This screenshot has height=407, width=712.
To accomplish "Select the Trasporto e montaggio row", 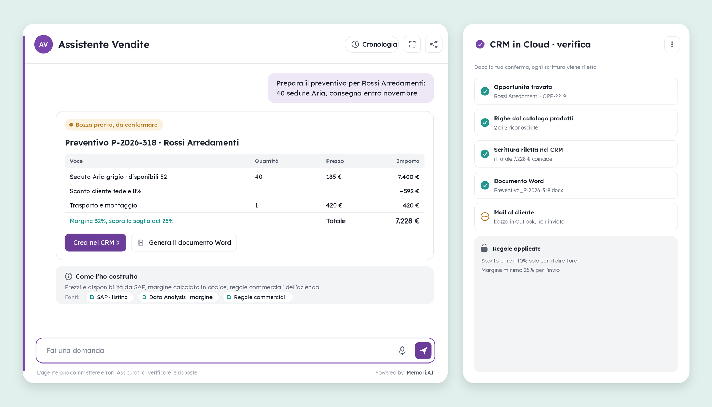I will [x=245, y=205].
